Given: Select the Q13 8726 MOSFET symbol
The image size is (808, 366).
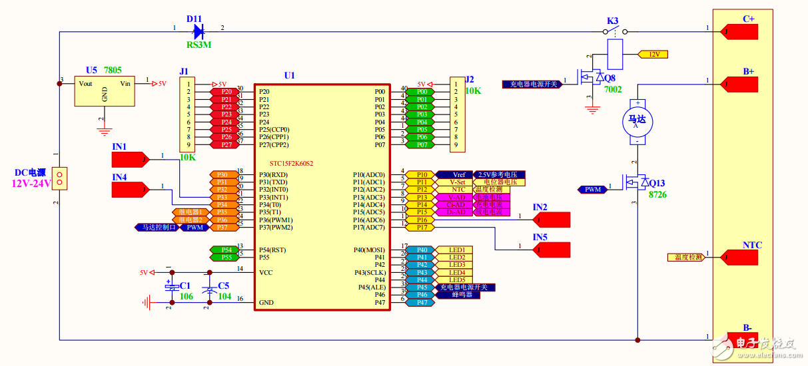Looking at the screenshot, I should point(636,182).
